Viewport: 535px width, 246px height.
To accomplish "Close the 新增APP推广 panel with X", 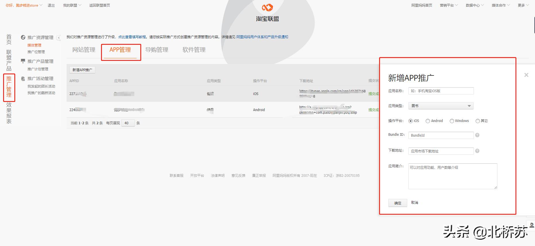I will point(526,75).
